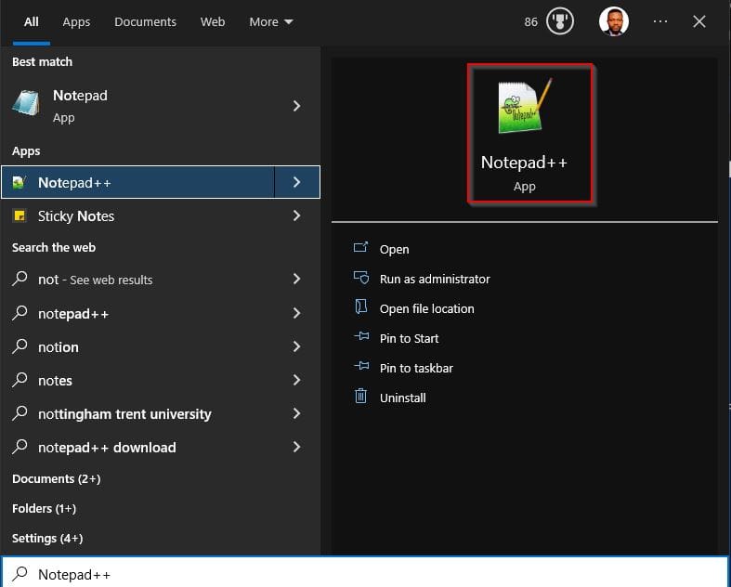Click the rewards trophy badge icon
The image size is (731, 587).
point(559,21)
